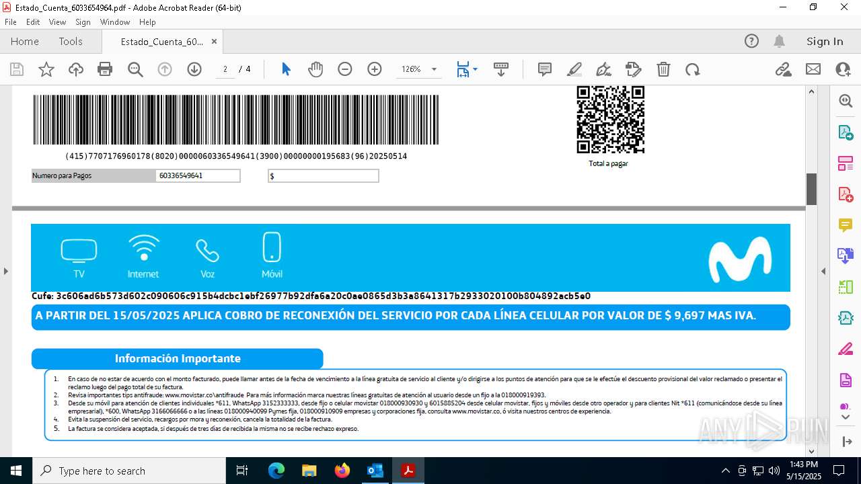861x484 pixels.
Task: Click scrollbar up arrow
Action: pyautogui.click(x=811, y=91)
